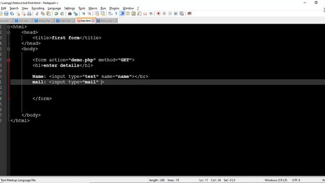This screenshot has height=183, width=325.
Task: Switch to the string.php tab
Action: 44,21
